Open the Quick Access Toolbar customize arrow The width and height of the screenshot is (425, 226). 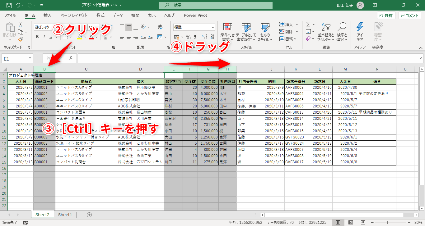pyautogui.click(x=42, y=5)
